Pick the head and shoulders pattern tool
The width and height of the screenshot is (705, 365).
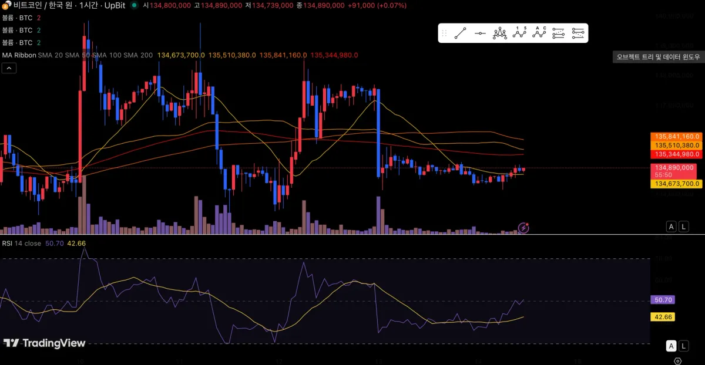click(x=500, y=33)
